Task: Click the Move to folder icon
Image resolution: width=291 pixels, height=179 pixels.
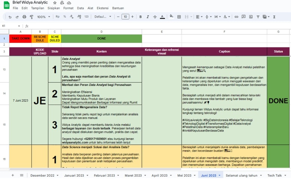Action: (x=62, y=3)
